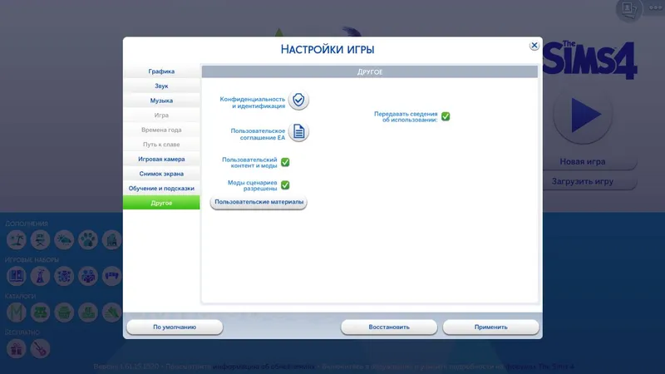This screenshot has height=374, width=665.
Task: Open the Снимок экрана tab
Action: (161, 174)
